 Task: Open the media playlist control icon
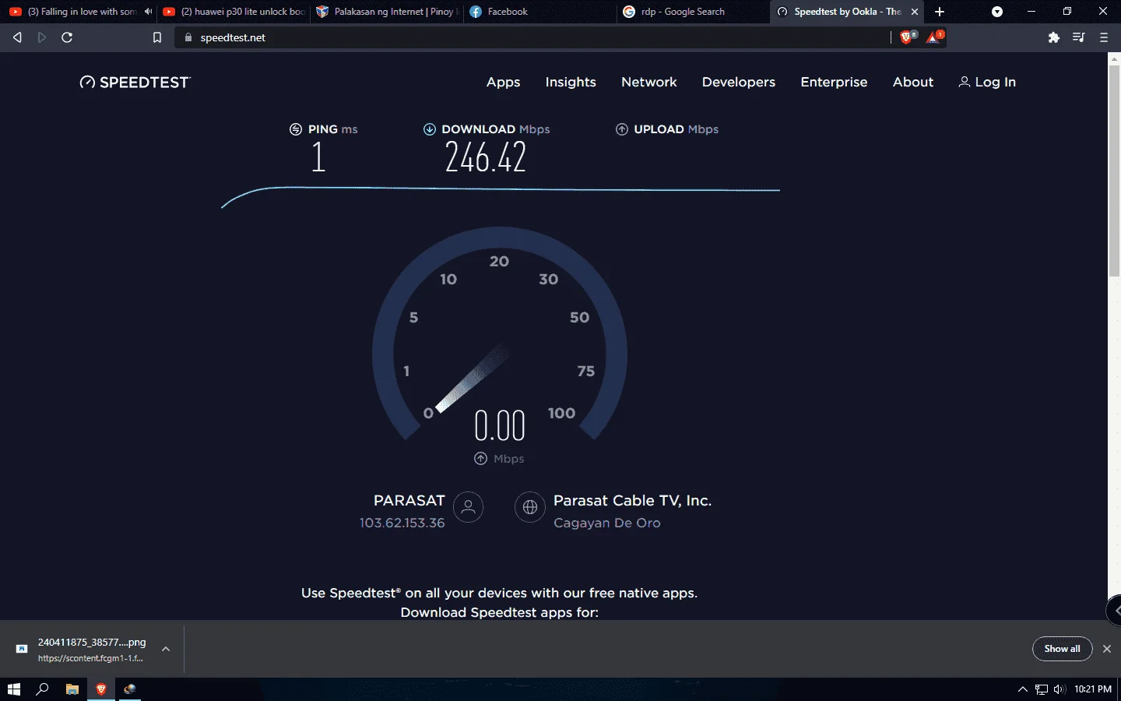(x=1079, y=37)
